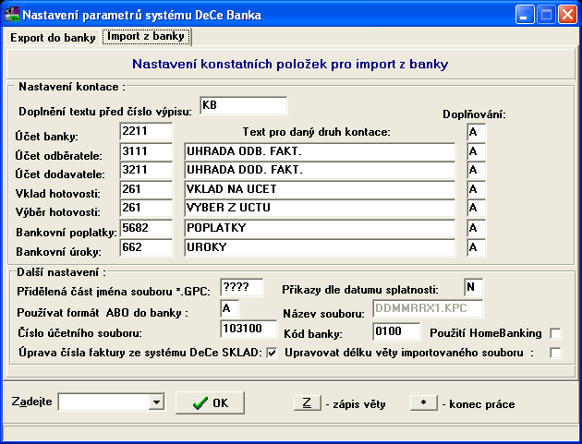Click inside the Zadejte combo box field

pos(103,402)
